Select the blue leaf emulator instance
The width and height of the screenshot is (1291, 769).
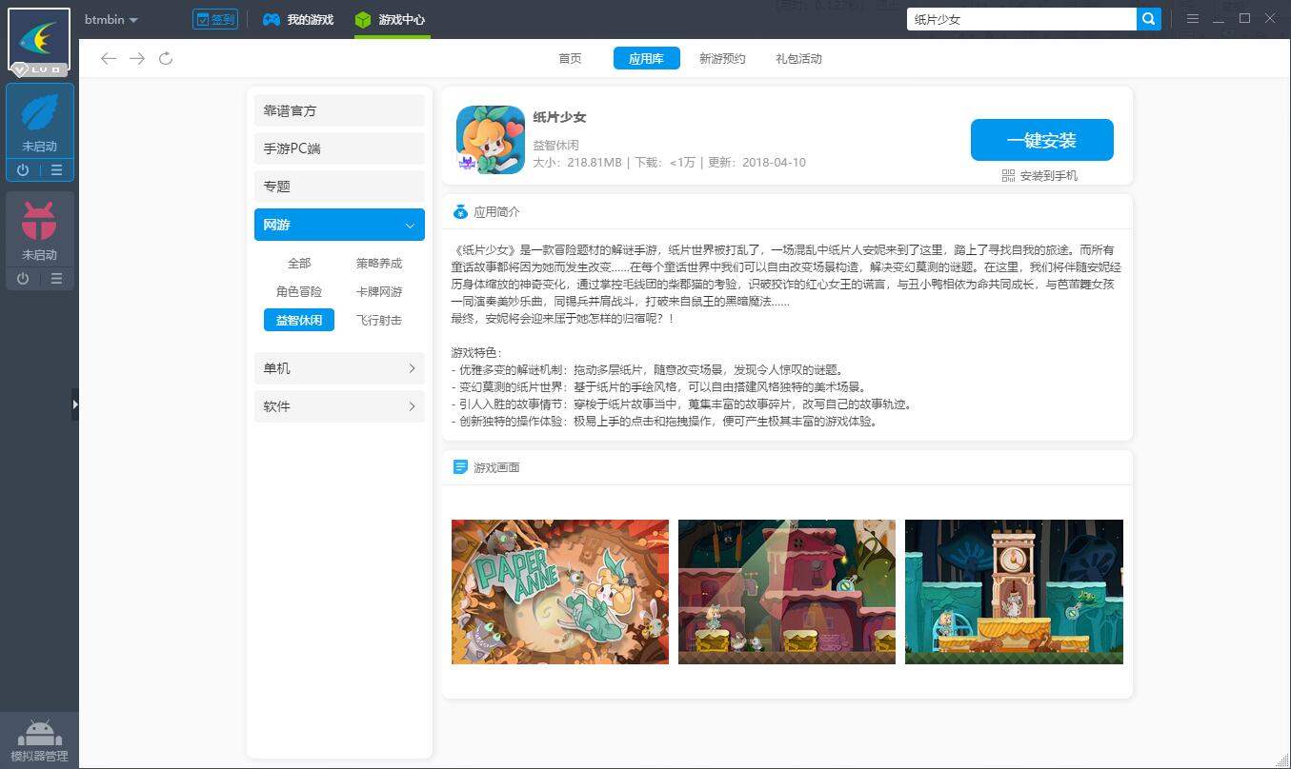click(x=39, y=122)
